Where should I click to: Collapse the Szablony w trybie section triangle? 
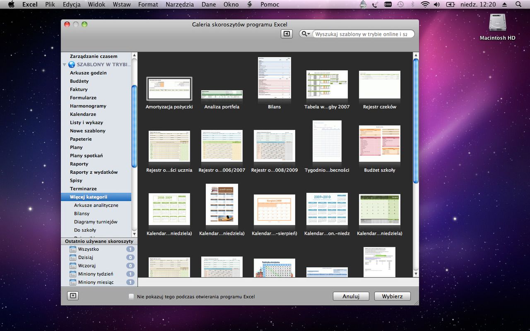tap(65, 65)
